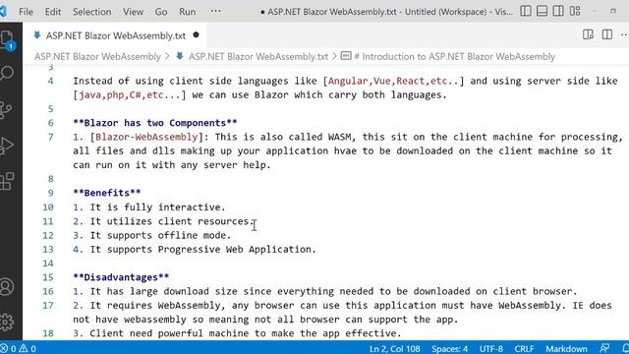Open the Extensions view

tap(7, 181)
